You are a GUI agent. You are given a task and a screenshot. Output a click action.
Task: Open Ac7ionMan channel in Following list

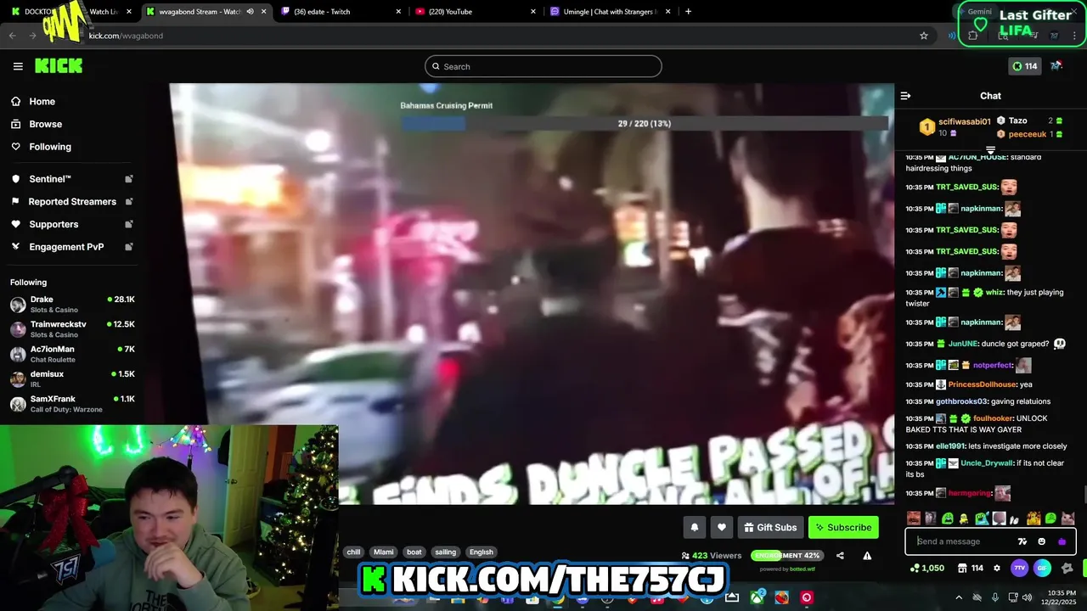coord(72,354)
